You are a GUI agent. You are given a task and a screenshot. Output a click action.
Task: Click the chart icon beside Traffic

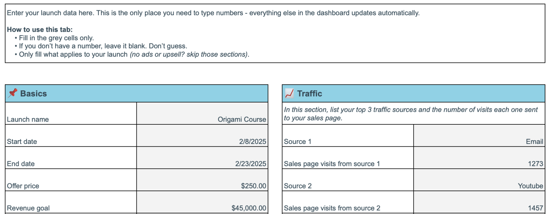point(289,93)
